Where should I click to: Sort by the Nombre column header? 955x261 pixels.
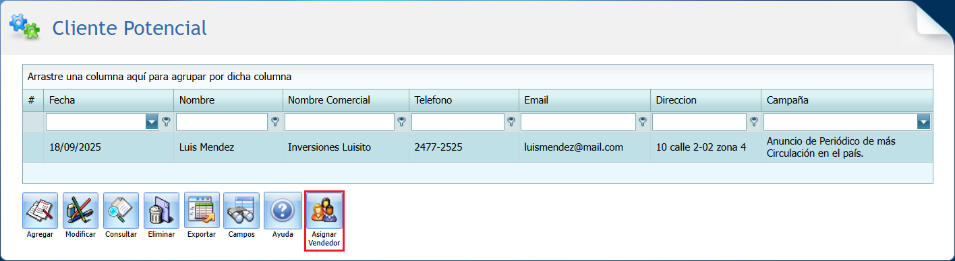229,100
